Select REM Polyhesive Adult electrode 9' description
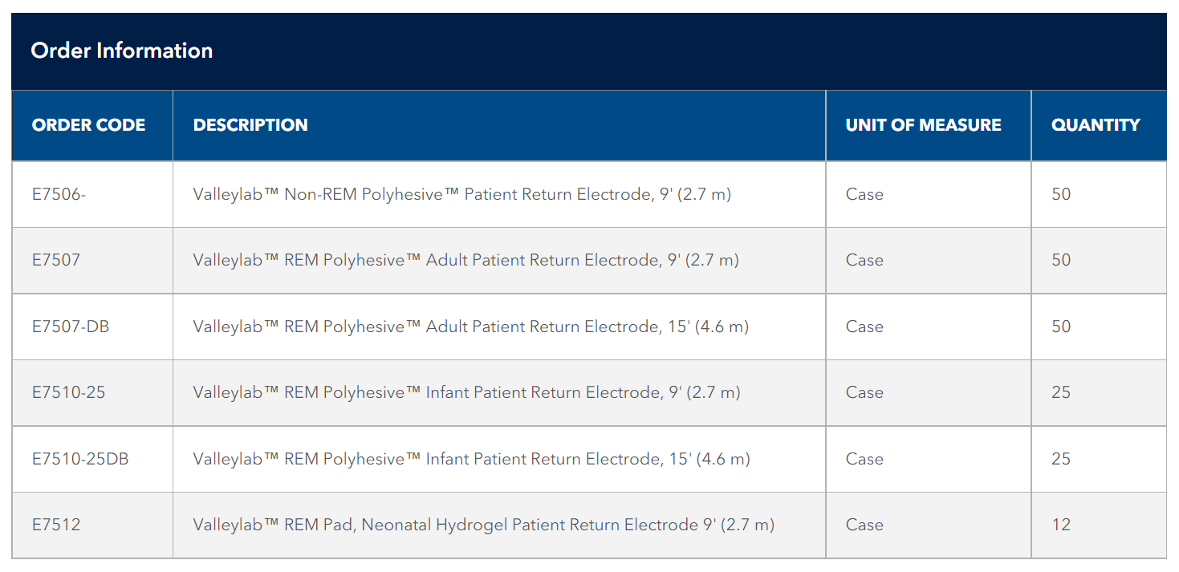The image size is (1179, 572). (466, 260)
